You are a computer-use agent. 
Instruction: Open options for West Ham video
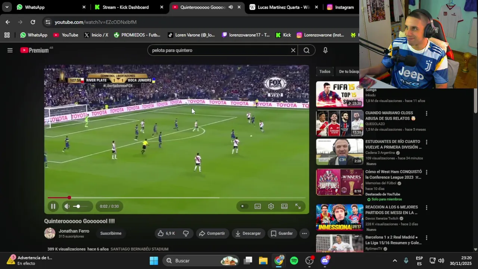tap(426, 172)
